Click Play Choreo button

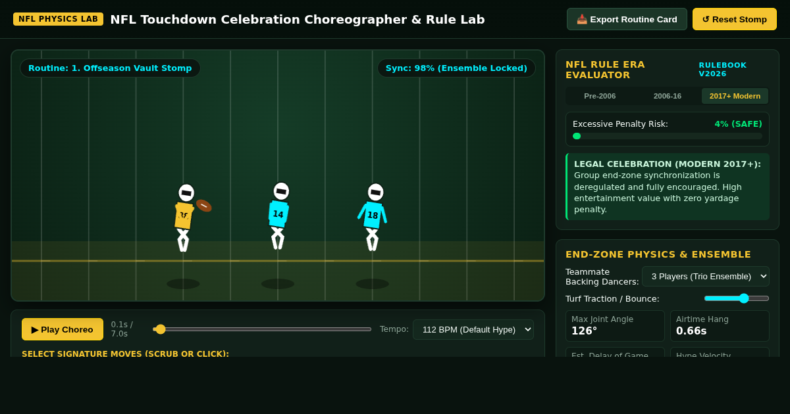[x=63, y=329]
